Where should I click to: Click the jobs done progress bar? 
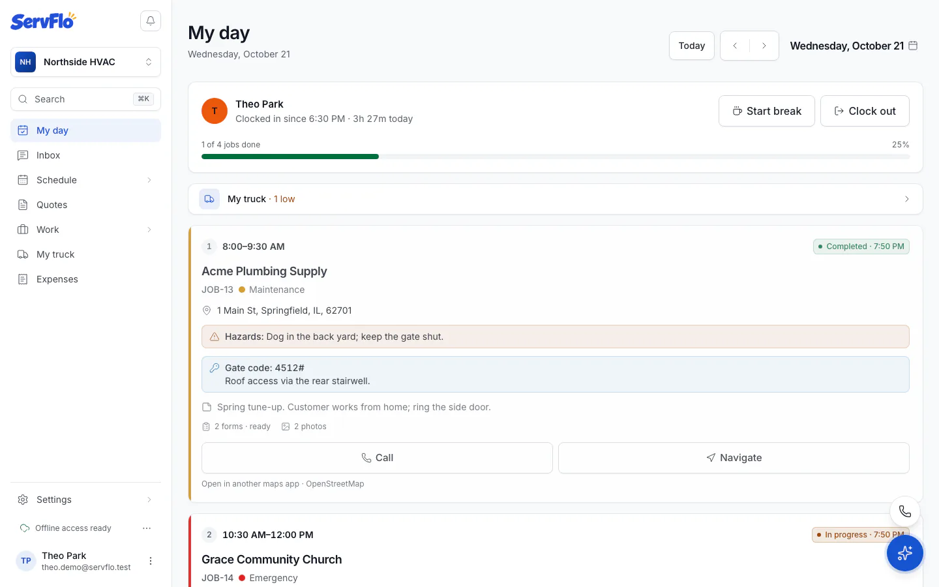556,157
